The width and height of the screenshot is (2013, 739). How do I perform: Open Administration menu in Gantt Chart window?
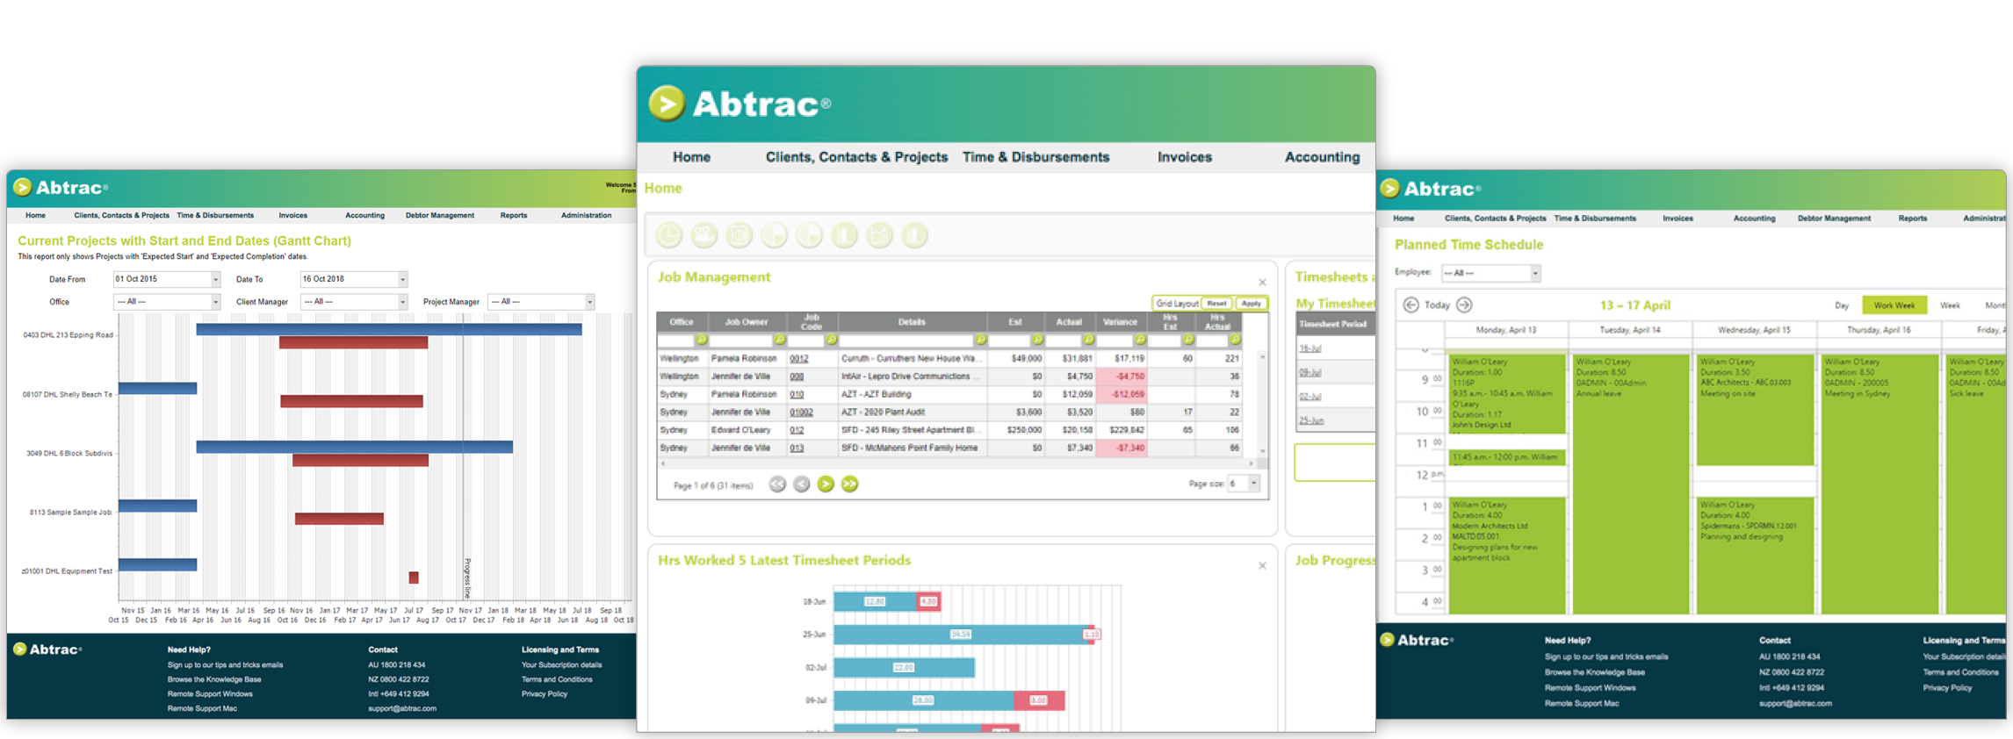(586, 215)
